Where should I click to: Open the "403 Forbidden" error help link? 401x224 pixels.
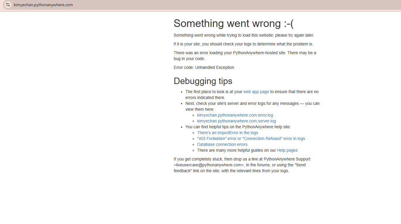pyautogui.click(x=251, y=138)
